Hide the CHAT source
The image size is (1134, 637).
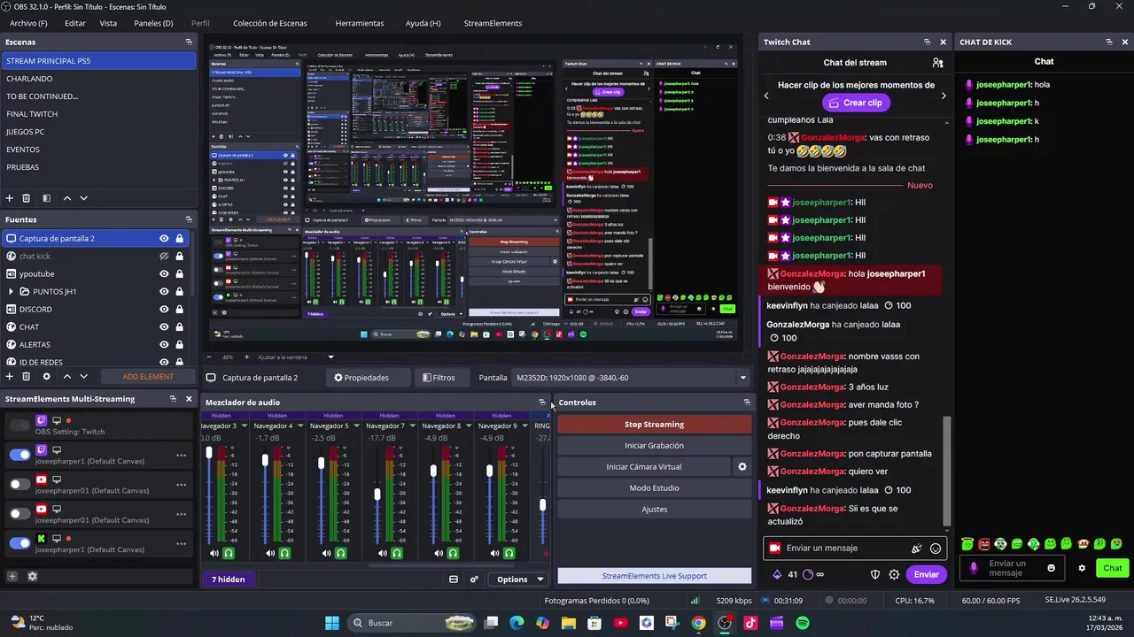click(x=164, y=326)
